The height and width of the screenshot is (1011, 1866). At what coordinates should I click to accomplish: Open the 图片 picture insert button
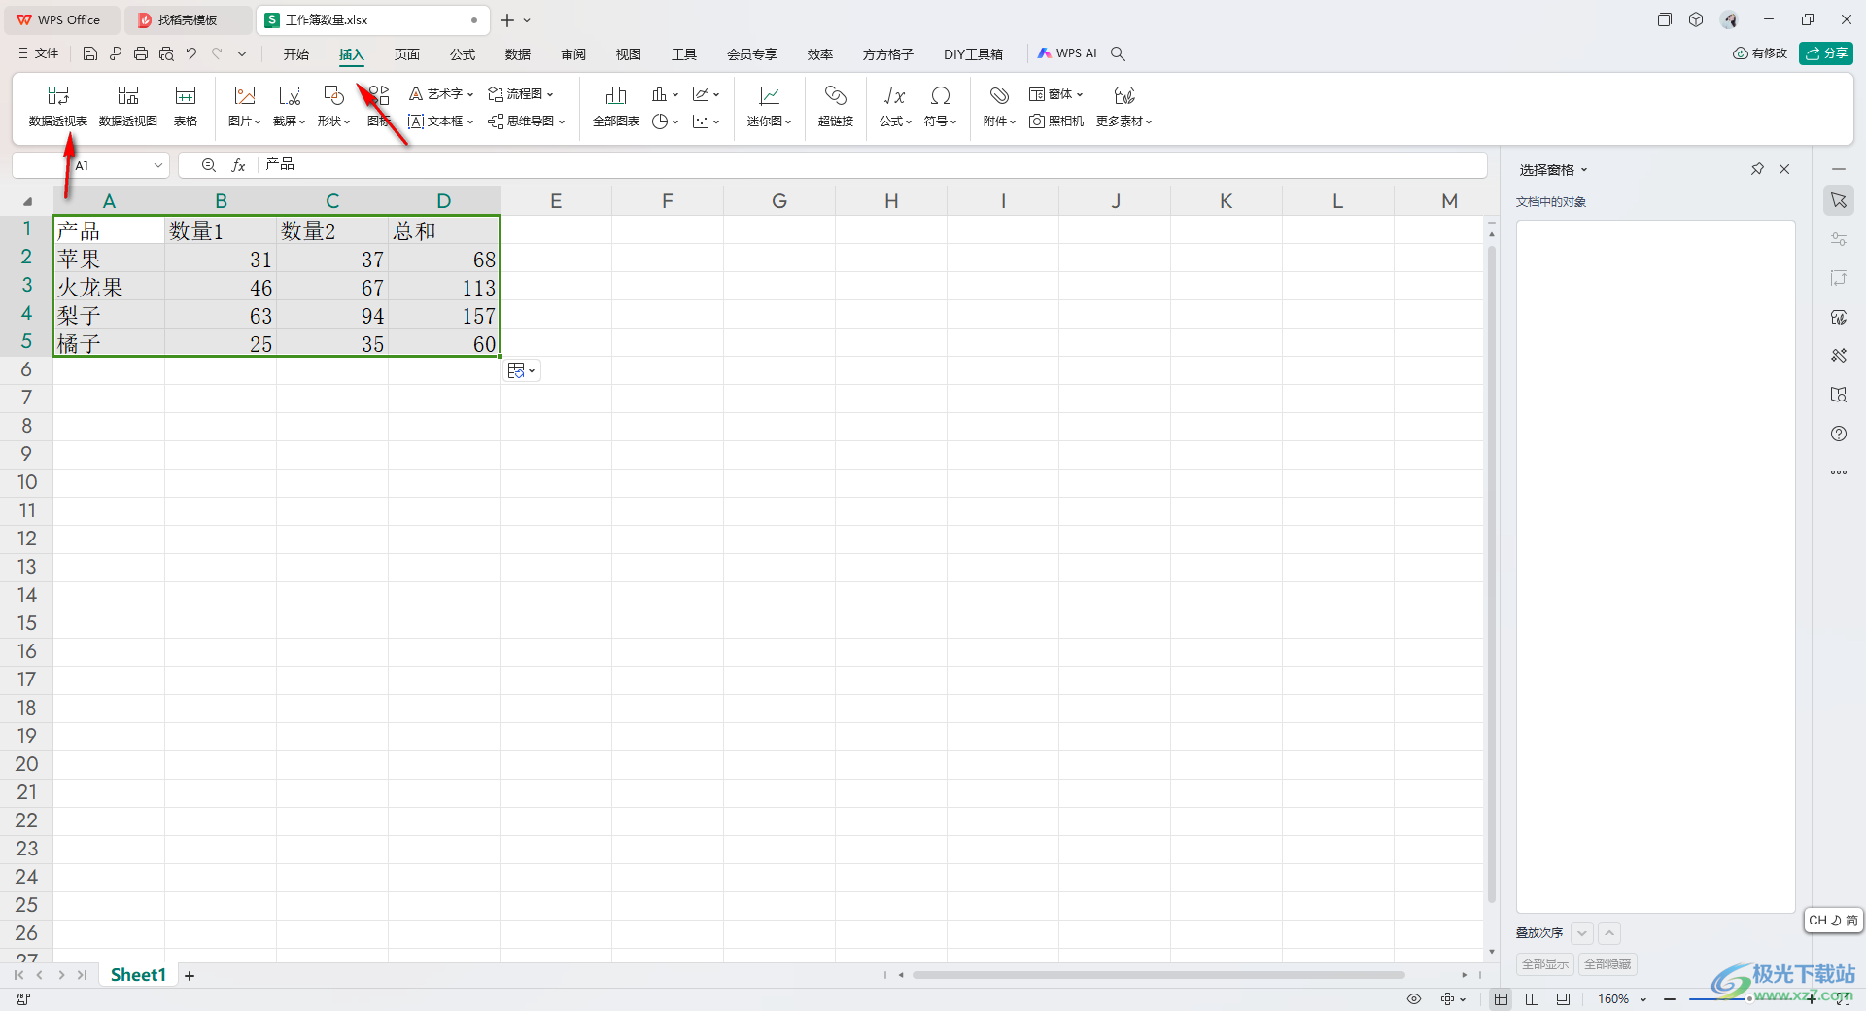[245, 106]
